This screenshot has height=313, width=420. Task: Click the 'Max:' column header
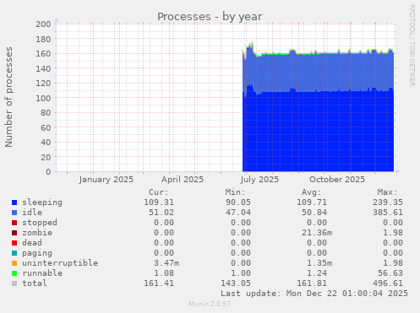pyautogui.click(x=387, y=192)
